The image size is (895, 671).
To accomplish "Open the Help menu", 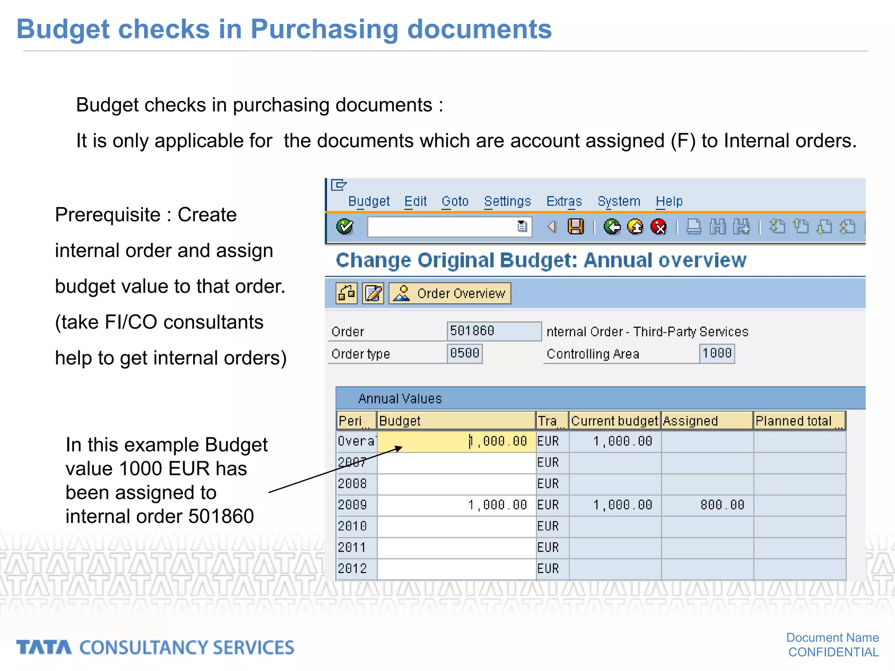I will pyautogui.click(x=669, y=201).
